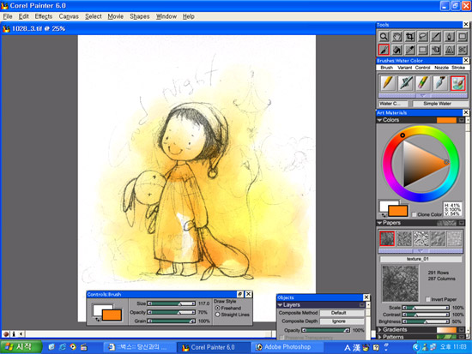Select the Freehand draw style

(218, 308)
